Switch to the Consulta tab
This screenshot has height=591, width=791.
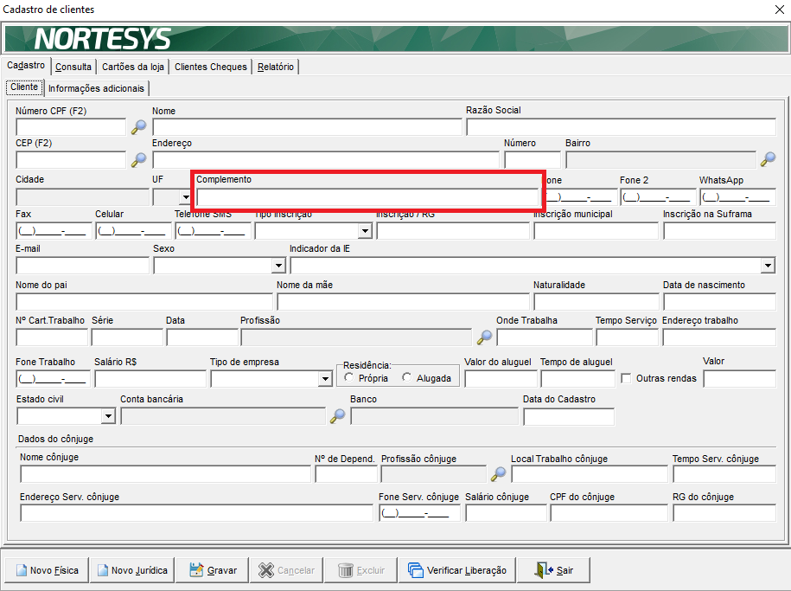[x=73, y=67]
